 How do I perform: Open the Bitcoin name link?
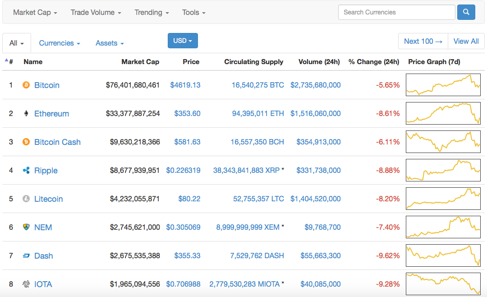(46, 85)
